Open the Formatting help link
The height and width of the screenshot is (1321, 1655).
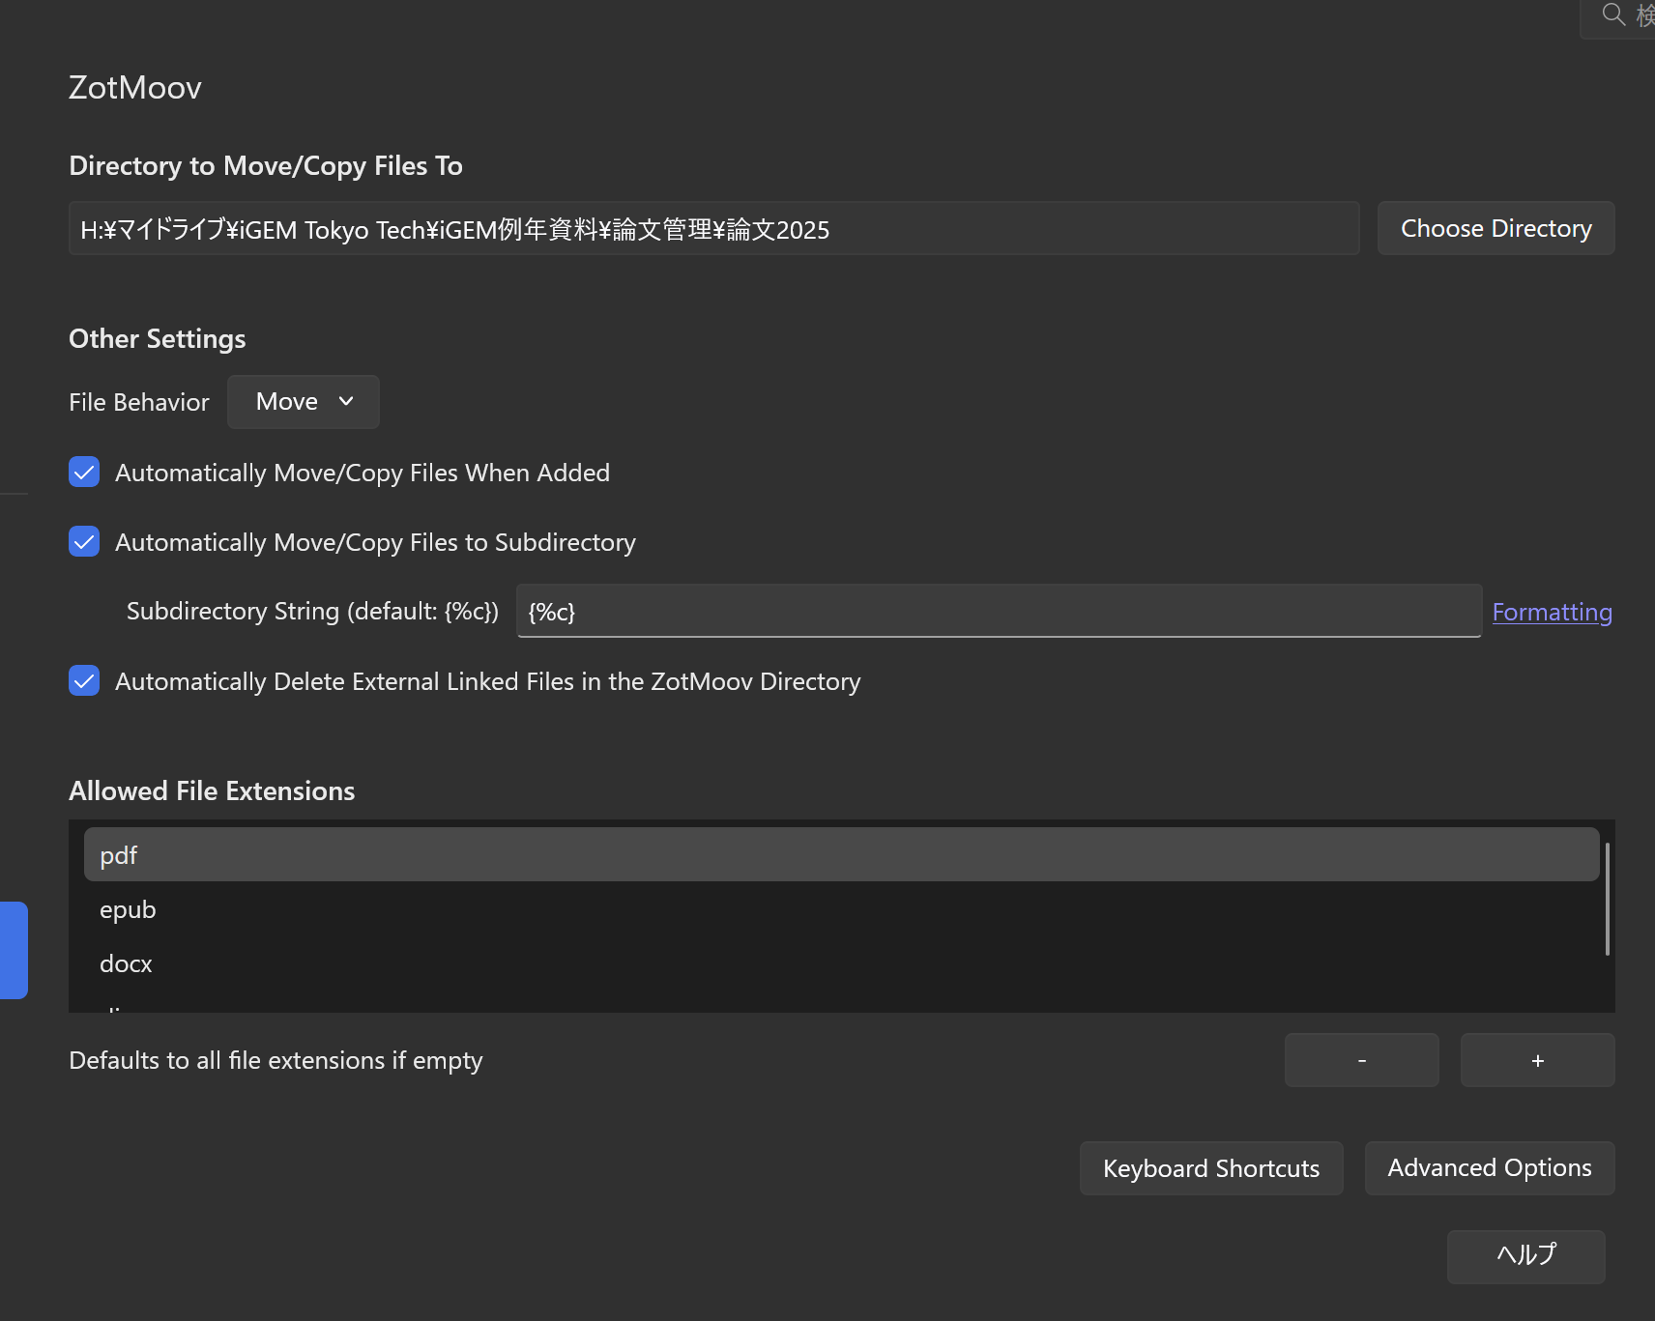1552,612
